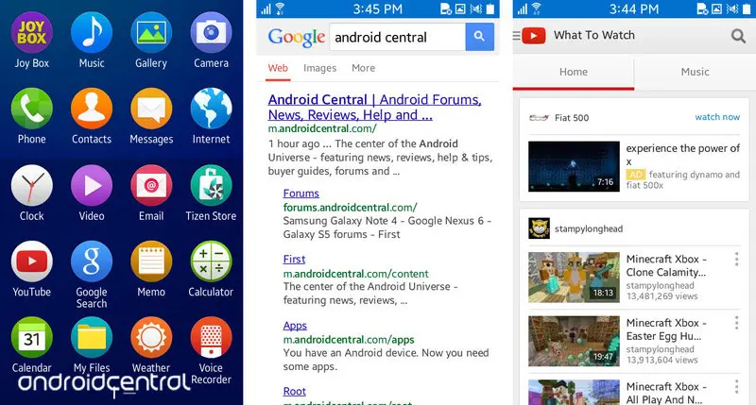Play the Minecraft Clone Calamity thumbnail
Viewport: 756px width, 405px height.
click(x=574, y=278)
